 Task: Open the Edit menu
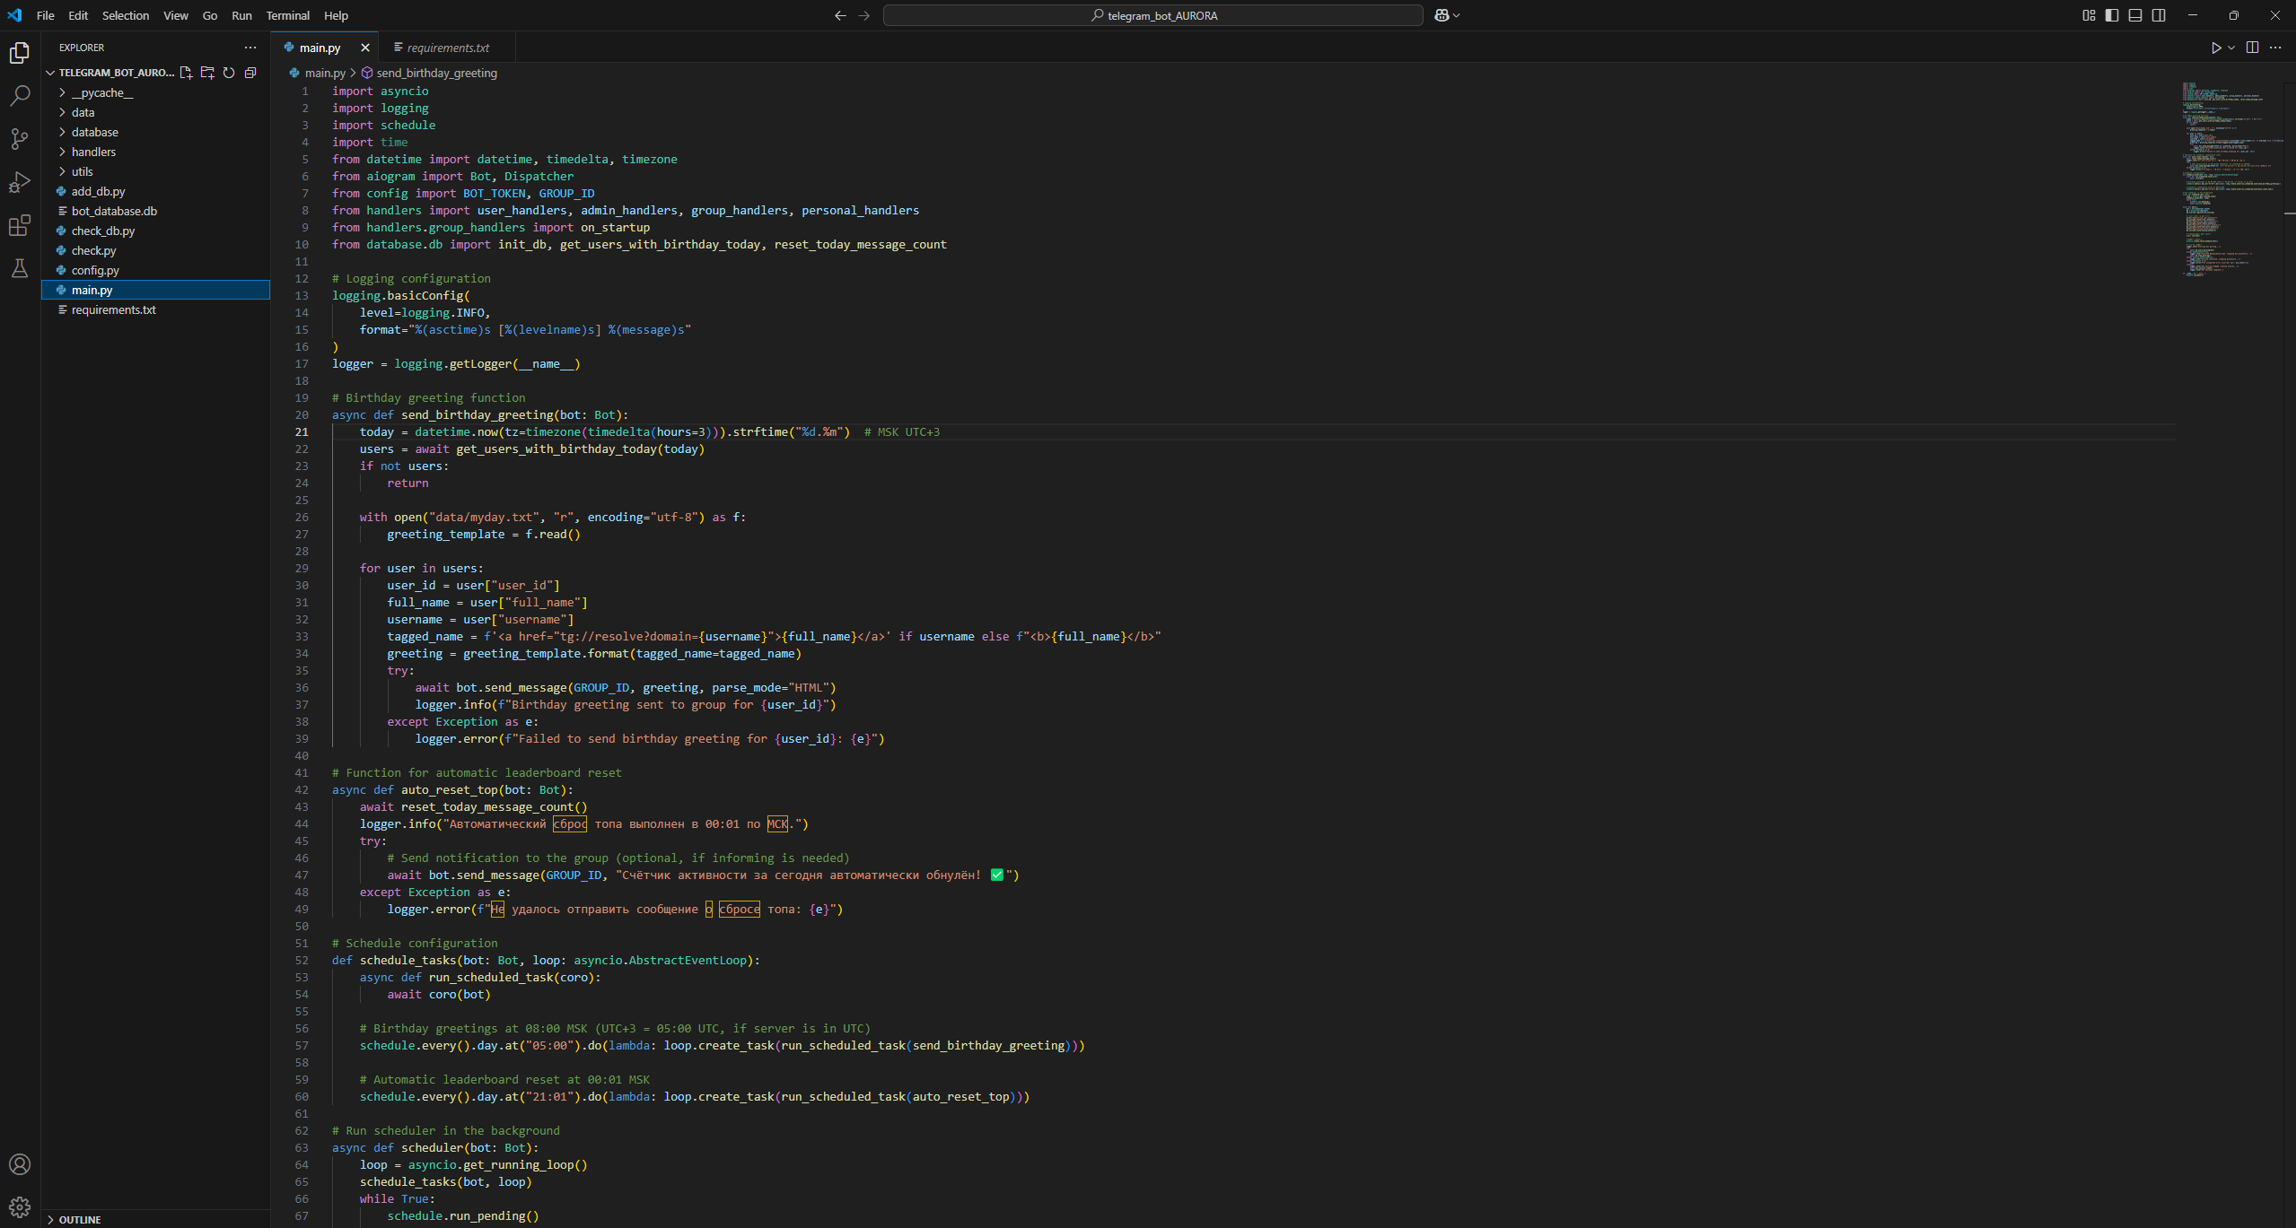tap(78, 15)
